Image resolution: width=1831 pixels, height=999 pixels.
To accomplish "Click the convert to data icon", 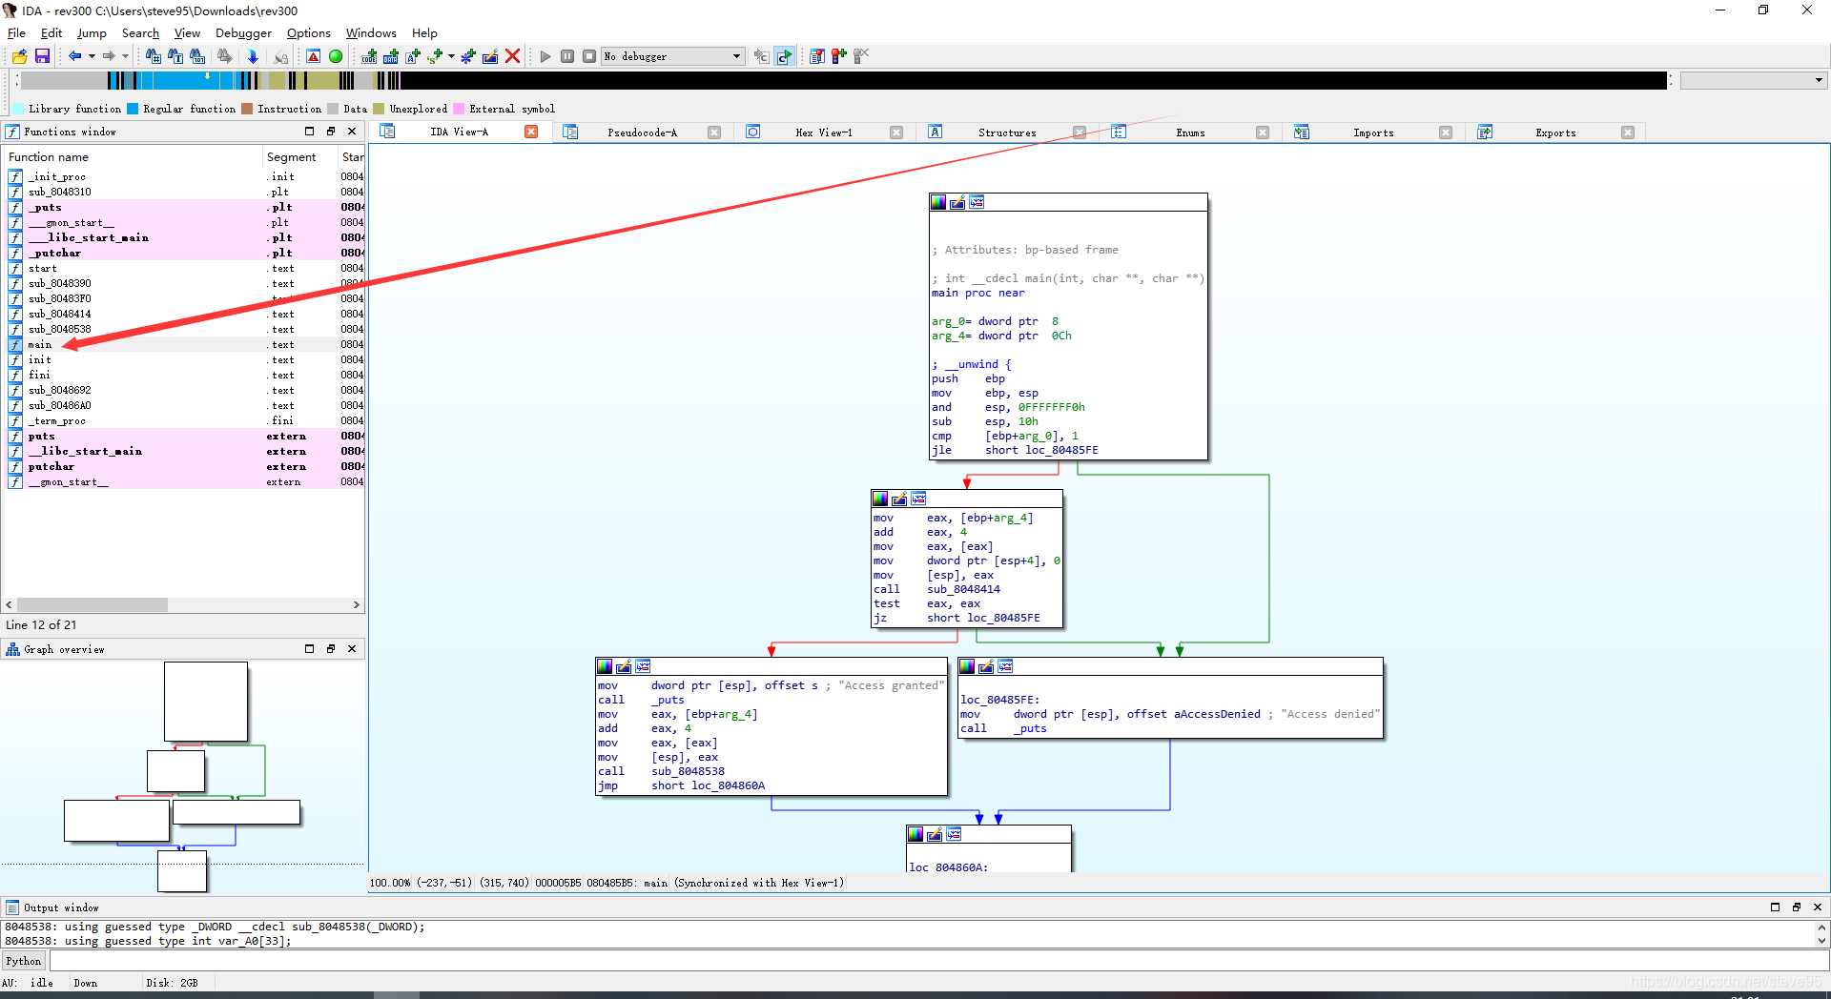I will [391, 56].
